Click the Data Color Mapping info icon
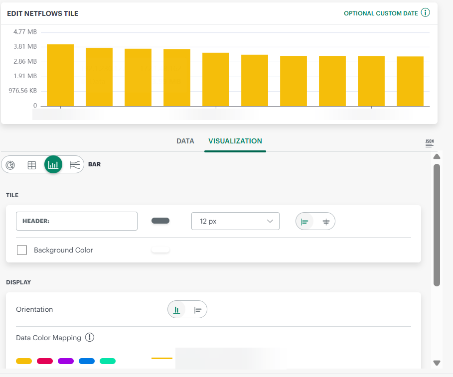Screen dimensions: 453x377 (x=90, y=338)
